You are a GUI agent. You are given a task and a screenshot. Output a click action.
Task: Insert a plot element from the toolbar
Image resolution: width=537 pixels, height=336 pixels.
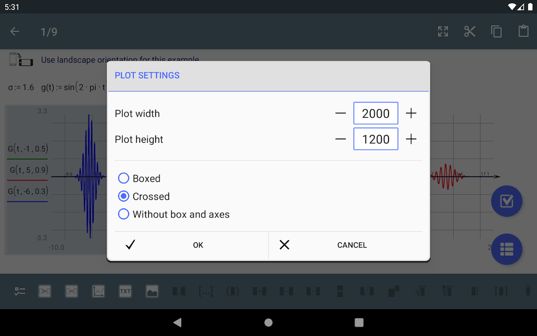(98, 291)
